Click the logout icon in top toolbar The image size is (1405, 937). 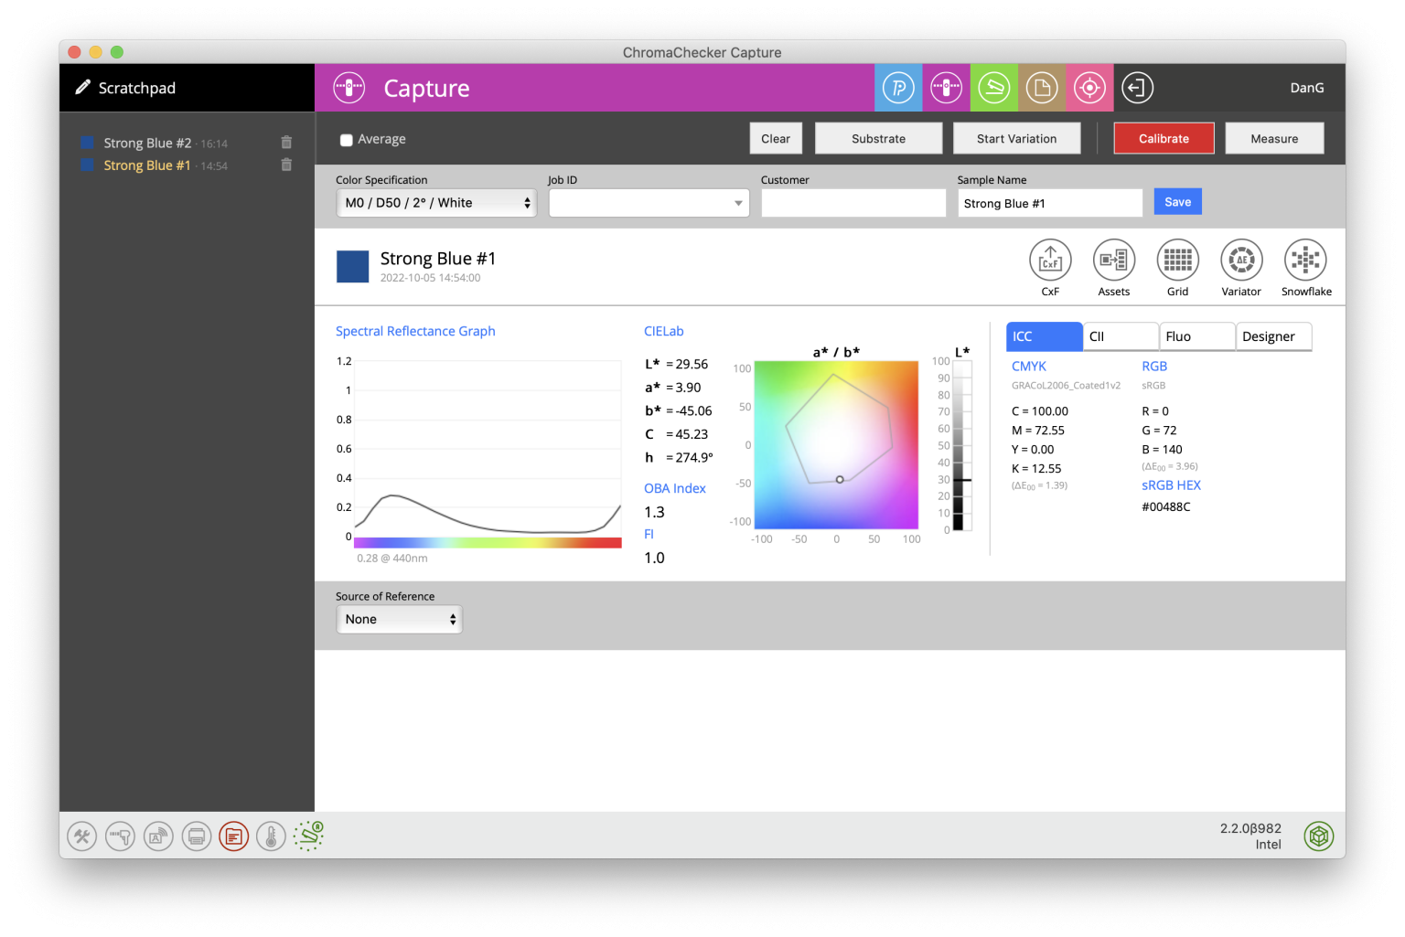(x=1137, y=87)
